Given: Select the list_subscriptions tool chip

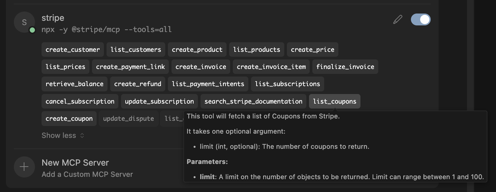Looking at the screenshot, I should (x=287, y=84).
